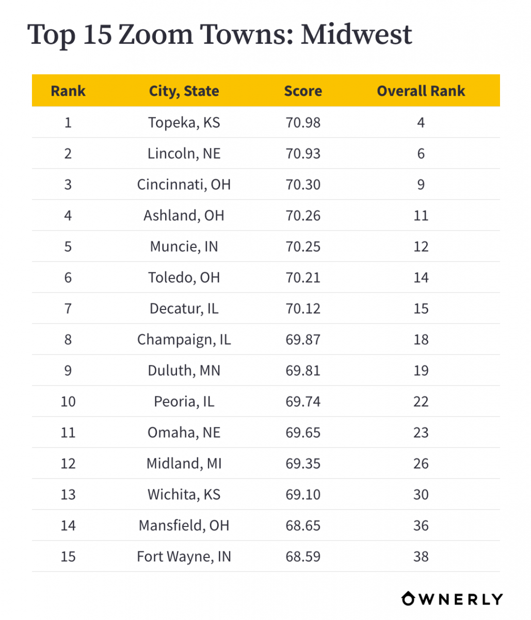This screenshot has height=620, width=531.
Task: Select Champaign, IL in the list
Action: pos(184,339)
